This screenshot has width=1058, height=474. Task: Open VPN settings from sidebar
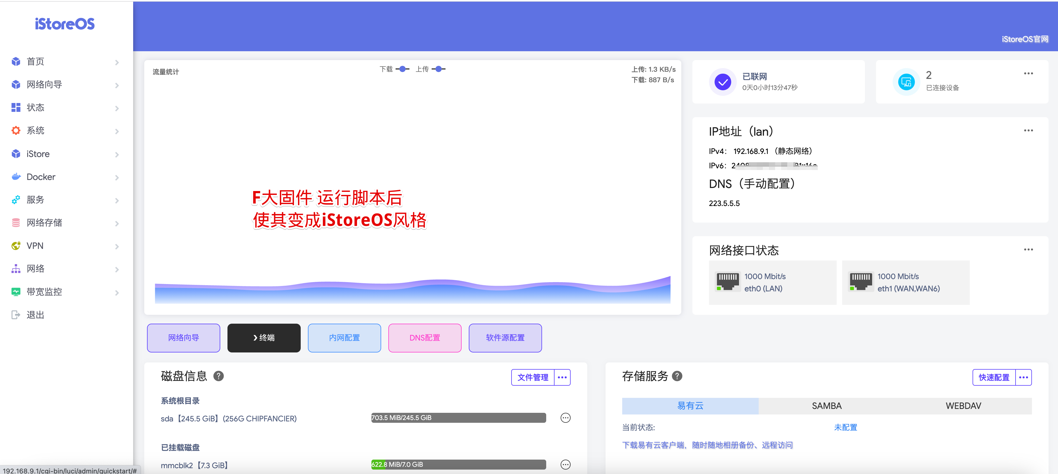35,246
